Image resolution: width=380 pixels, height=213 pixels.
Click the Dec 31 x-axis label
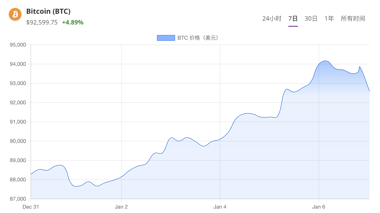31,207
